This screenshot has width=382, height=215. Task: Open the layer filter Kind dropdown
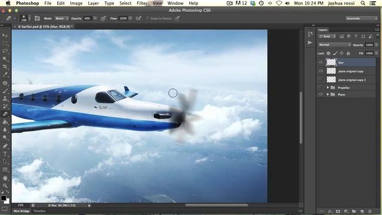(327, 36)
